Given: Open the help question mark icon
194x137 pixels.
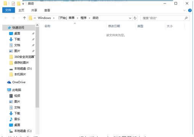Looking at the screenshot, I should coord(190,10).
